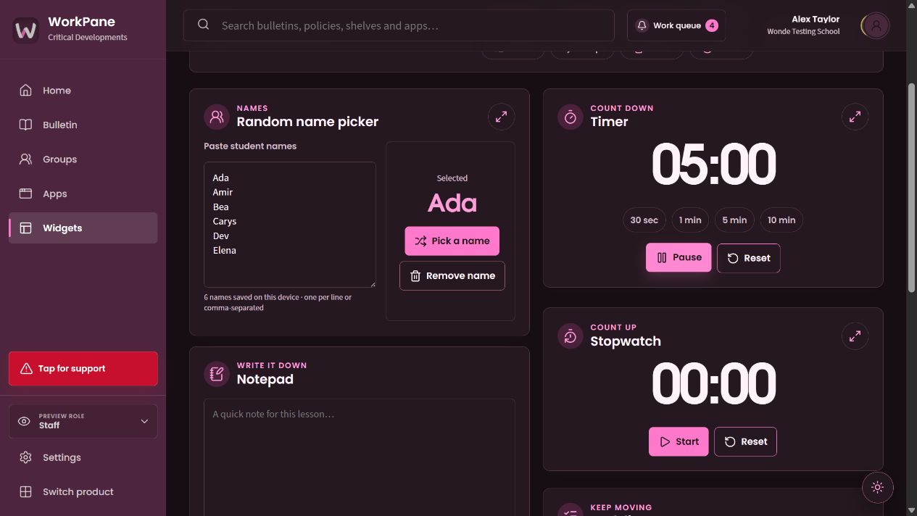
Task: Click the Home house icon
Action: coord(25,91)
